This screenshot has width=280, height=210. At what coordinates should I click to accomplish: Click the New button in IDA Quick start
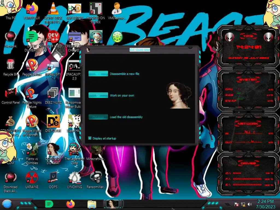tap(98, 74)
